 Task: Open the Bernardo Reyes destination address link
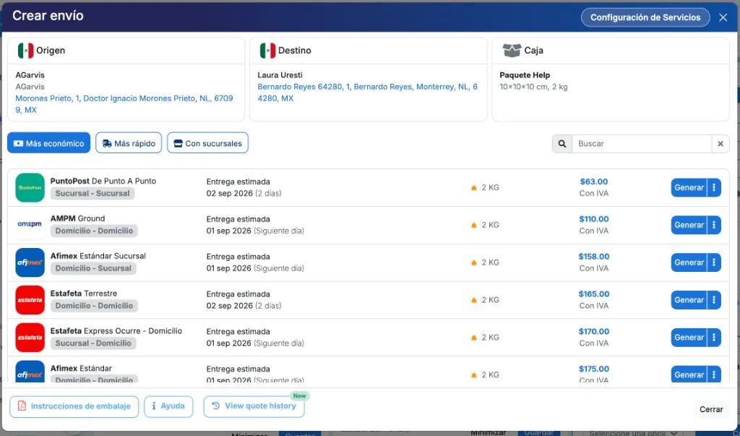(x=368, y=93)
